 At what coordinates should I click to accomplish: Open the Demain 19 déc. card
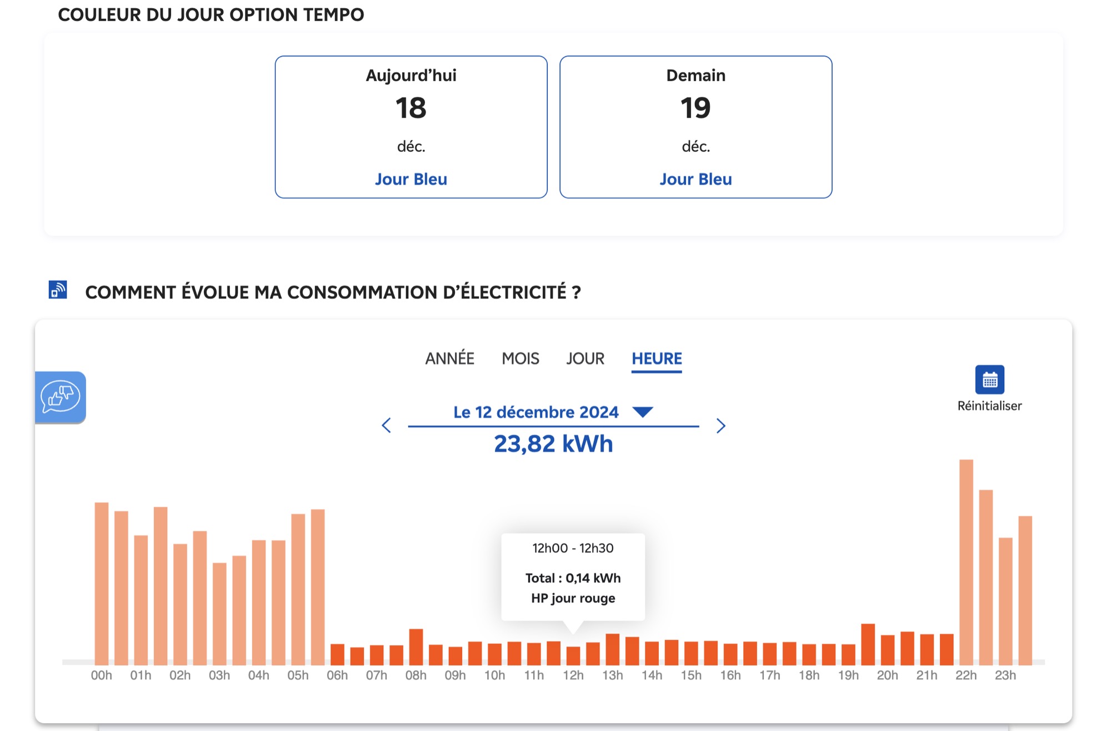695,127
